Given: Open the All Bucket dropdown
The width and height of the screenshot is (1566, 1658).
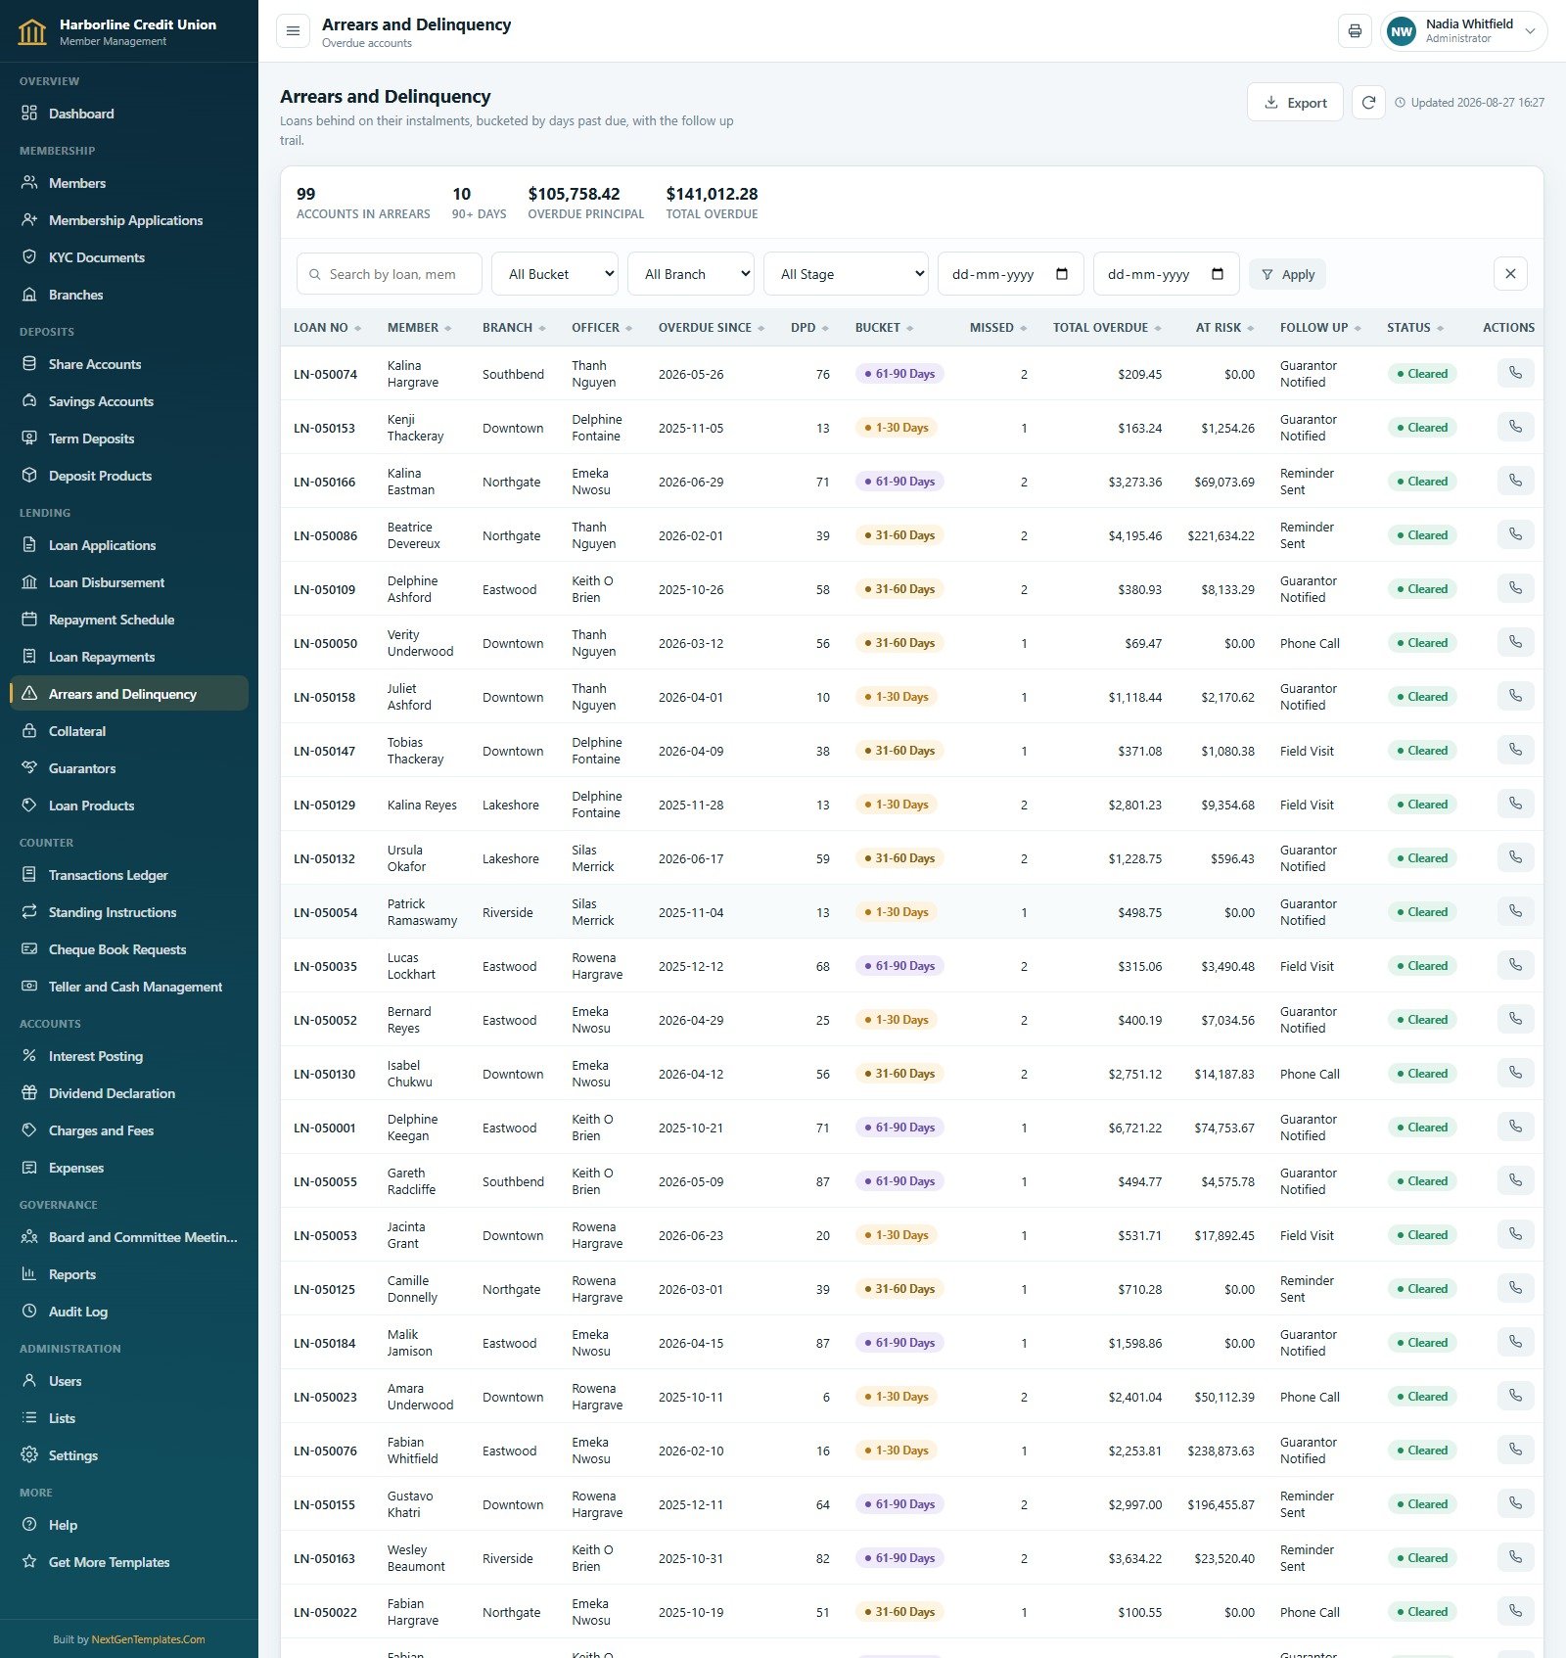Looking at the screenshot, I should (555, 274).
